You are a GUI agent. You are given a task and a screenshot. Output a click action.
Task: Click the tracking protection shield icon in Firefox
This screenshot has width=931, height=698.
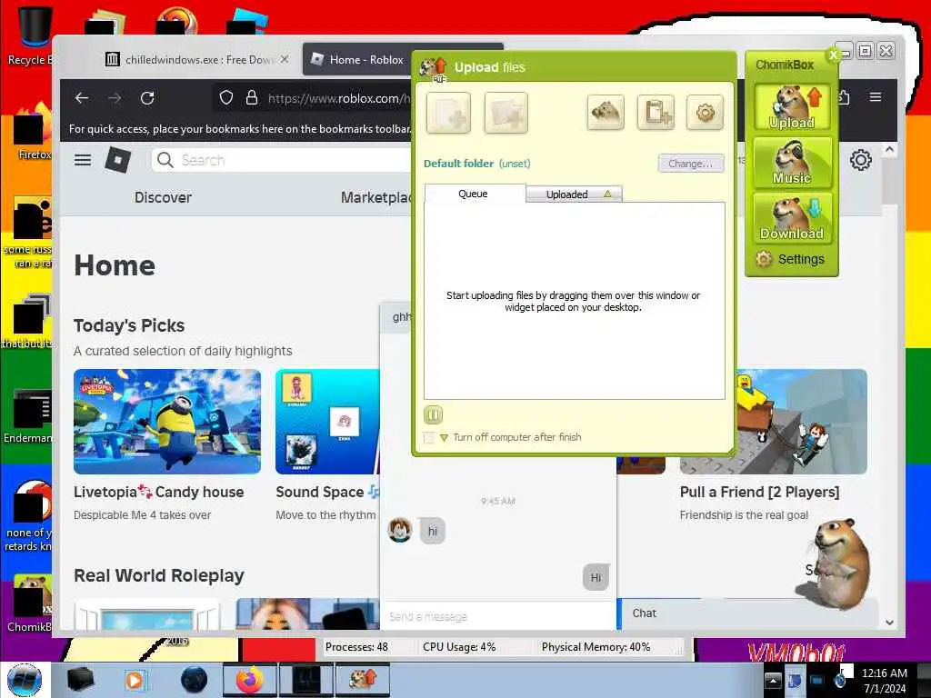(x=226, y=97)
